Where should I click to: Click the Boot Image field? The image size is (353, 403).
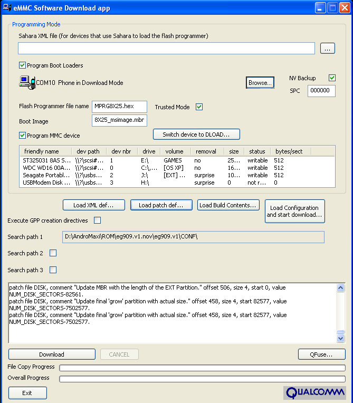119,120
